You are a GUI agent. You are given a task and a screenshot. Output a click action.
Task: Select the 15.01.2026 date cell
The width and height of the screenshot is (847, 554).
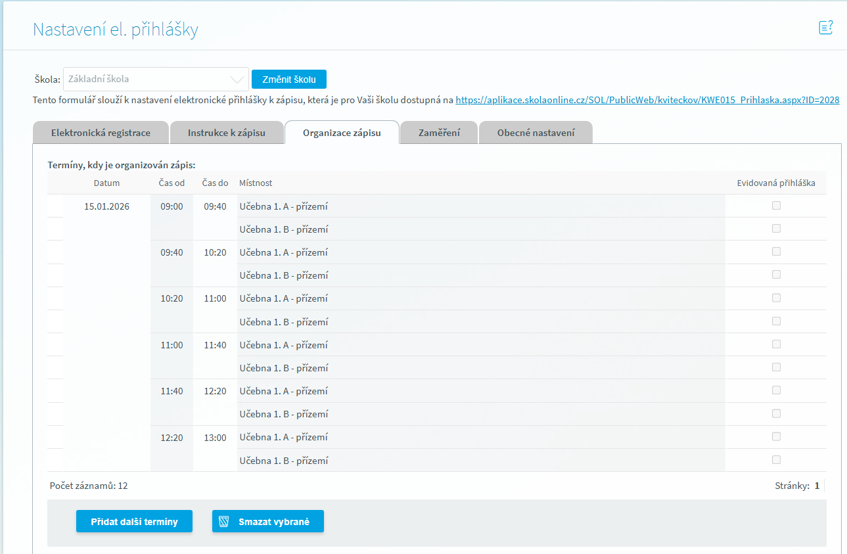pos(107,206)
